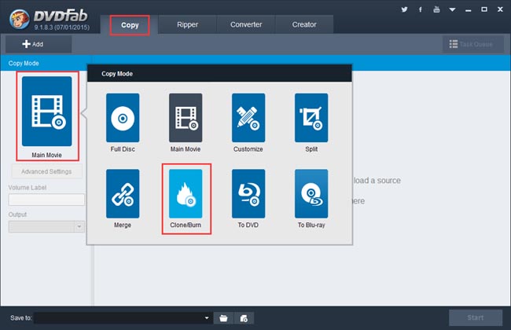Click the Volume Label input field
The width and height of the screenshot is (511, 330).
point(46,200)
